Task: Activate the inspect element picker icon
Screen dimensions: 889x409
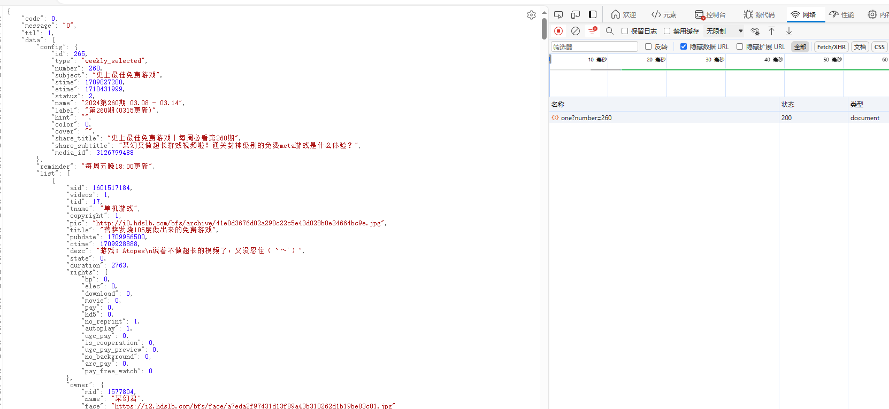Action: tap(558, 14)
